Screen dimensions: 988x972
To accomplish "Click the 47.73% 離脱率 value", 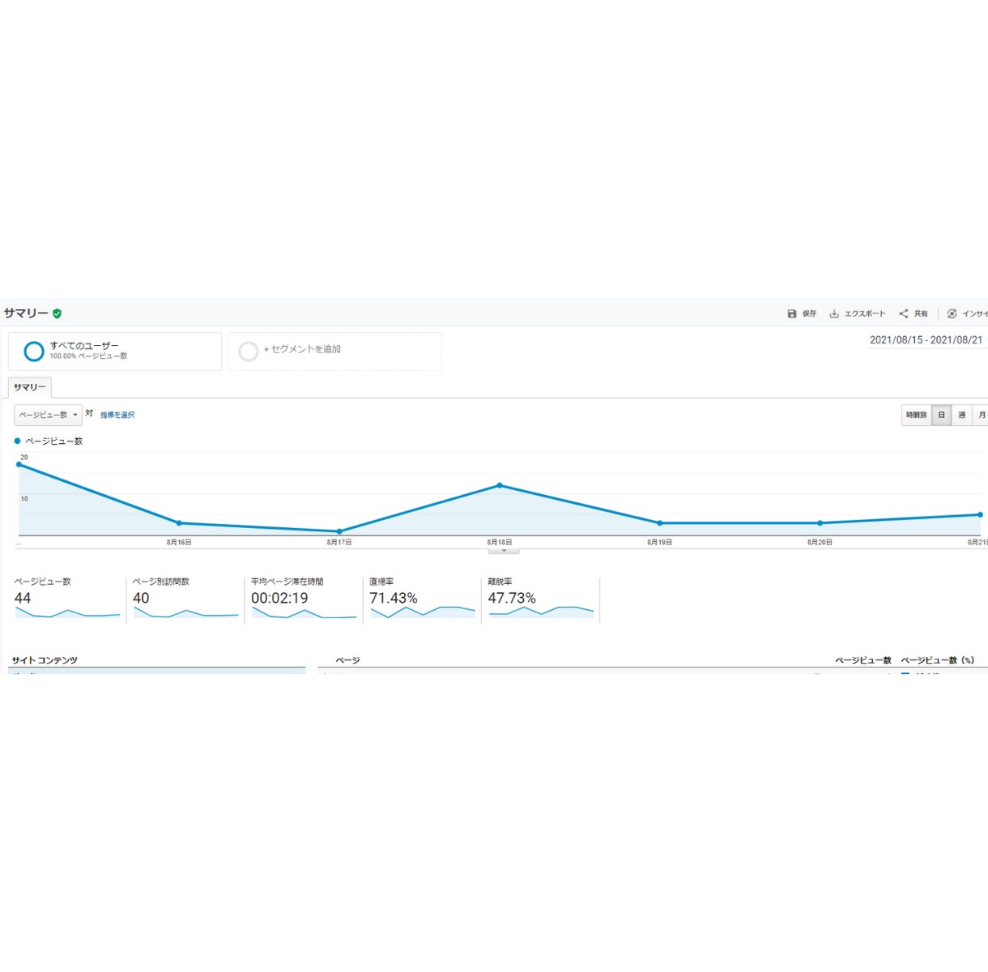I will pyautogui.click(x=512, y=598).
